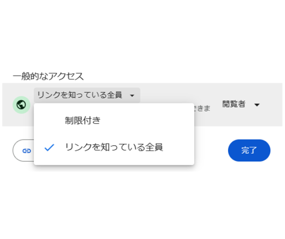
Task: Click the green globe access icon
Action: 20,105
